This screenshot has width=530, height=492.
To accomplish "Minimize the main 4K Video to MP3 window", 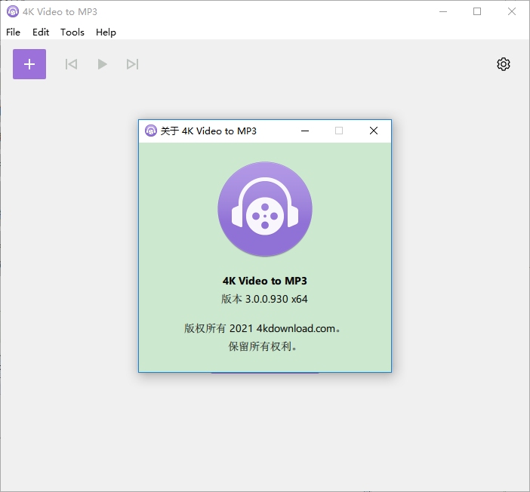I will (x=443, y=11).
